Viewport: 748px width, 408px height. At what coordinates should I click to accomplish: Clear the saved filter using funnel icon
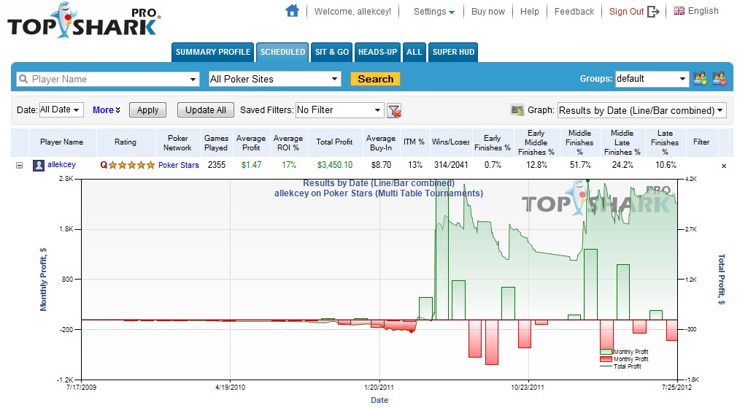(395, 111)
